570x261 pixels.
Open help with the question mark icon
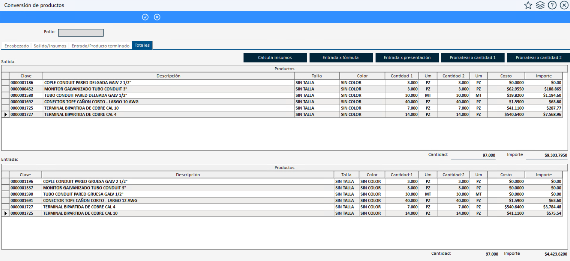point(552,5)
